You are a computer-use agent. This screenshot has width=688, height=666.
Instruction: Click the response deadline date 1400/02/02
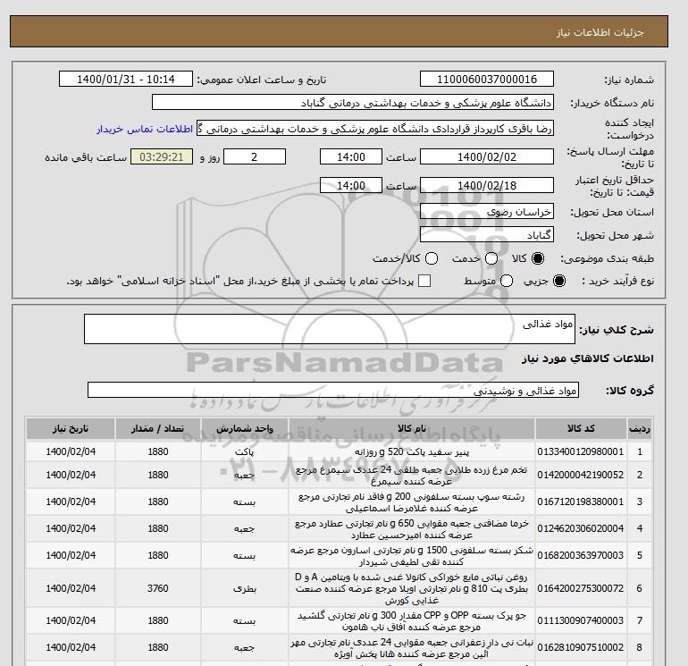(487, 156)
